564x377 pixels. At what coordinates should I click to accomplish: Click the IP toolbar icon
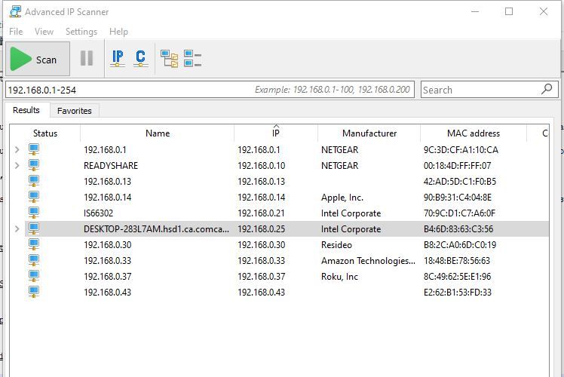click(118, 58)
